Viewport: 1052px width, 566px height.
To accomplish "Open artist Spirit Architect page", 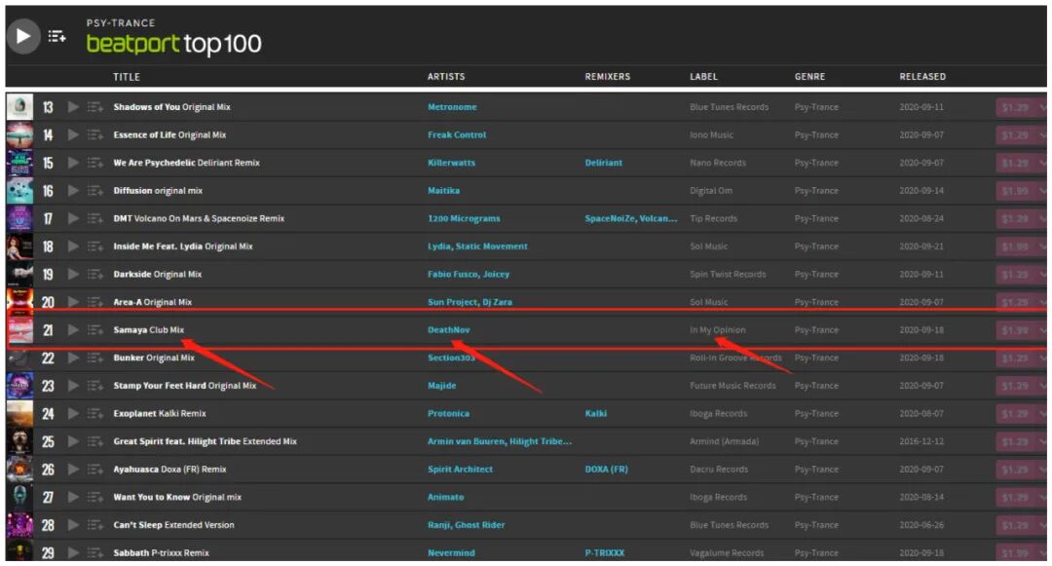I will tap(460, 470).
